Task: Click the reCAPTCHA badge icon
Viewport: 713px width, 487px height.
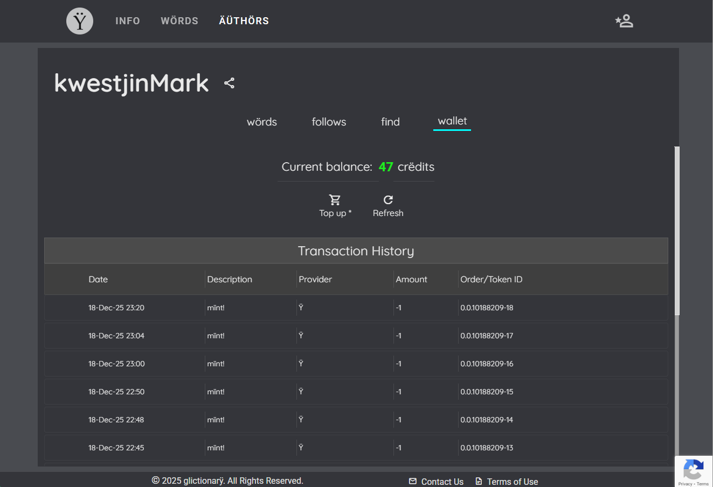Action: [x=693, y=470]
